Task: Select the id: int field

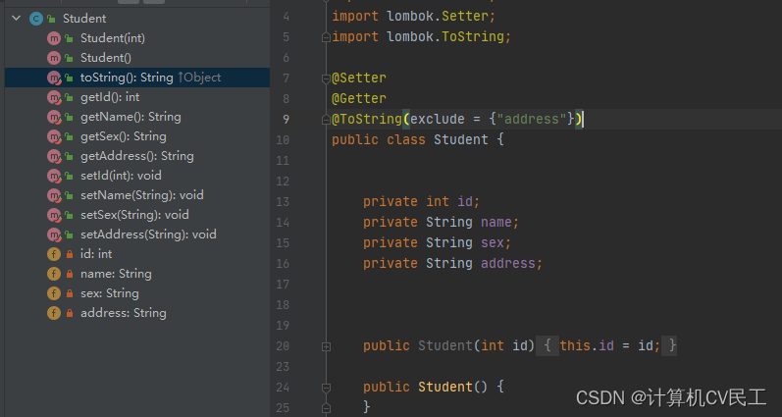Action: click(x=137, y=254)
